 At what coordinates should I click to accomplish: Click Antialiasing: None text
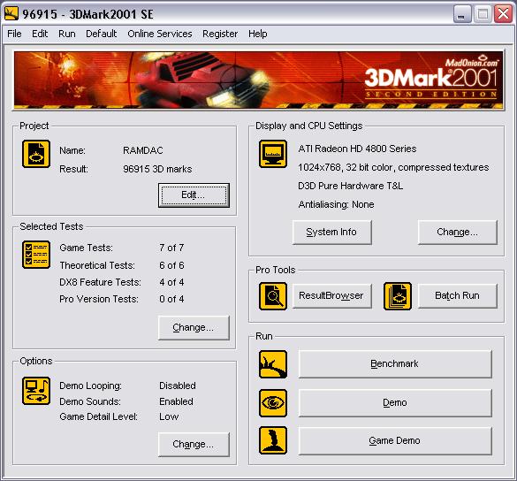pos(336,204)
